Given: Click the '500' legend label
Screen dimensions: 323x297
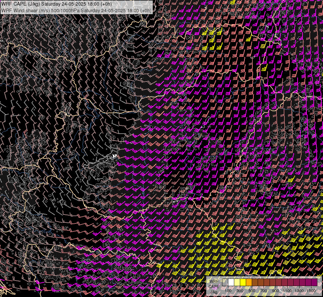Looking at the screenshot, I should [x=252, y=291].
